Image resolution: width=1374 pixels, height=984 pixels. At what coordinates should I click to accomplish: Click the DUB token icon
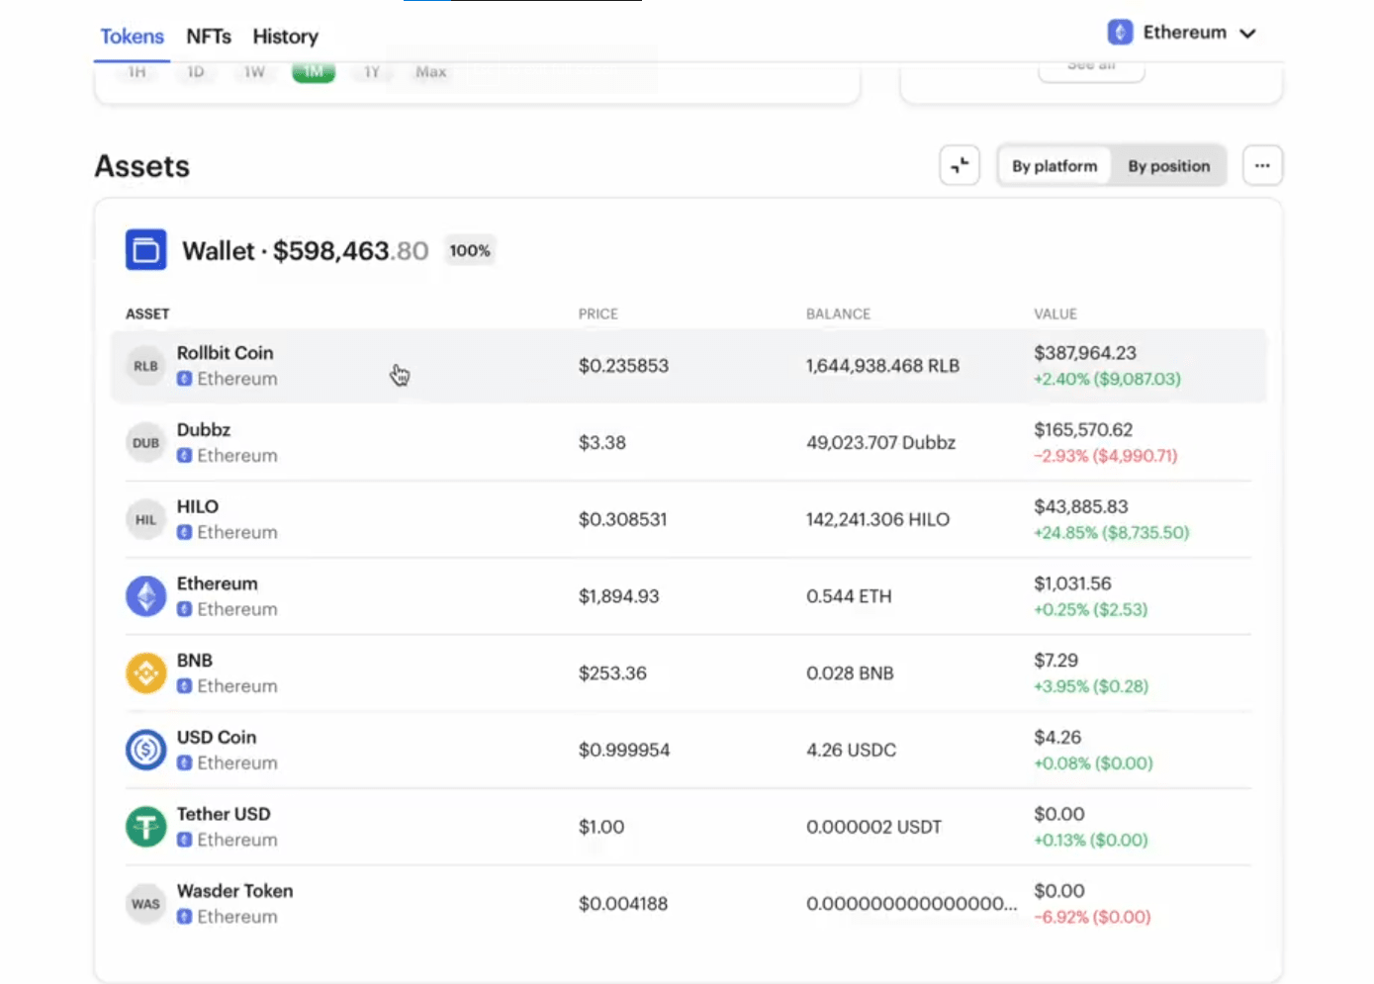coord(146,443)
